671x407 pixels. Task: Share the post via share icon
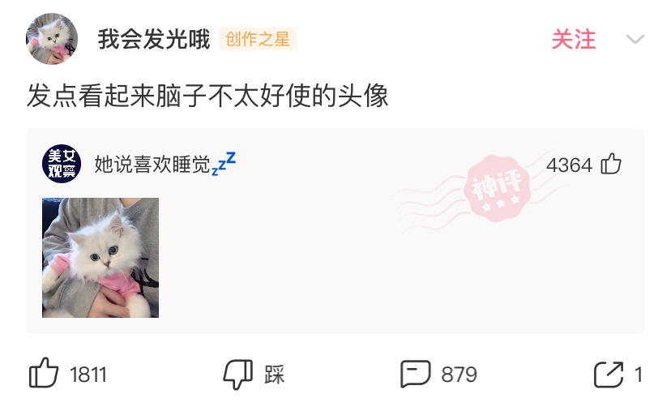(x=609, y=375)
